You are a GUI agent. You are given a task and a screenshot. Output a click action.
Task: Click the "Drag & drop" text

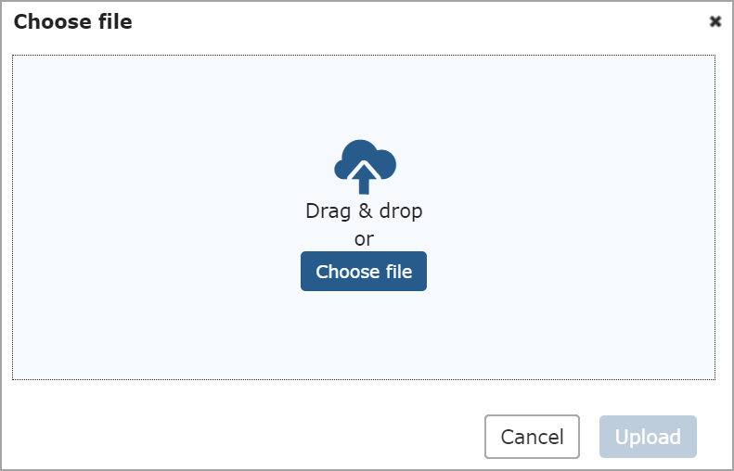(364, 211)
